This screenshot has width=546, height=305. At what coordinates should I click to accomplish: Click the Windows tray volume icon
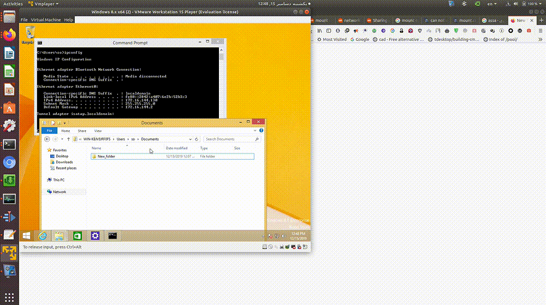[283, 236]
